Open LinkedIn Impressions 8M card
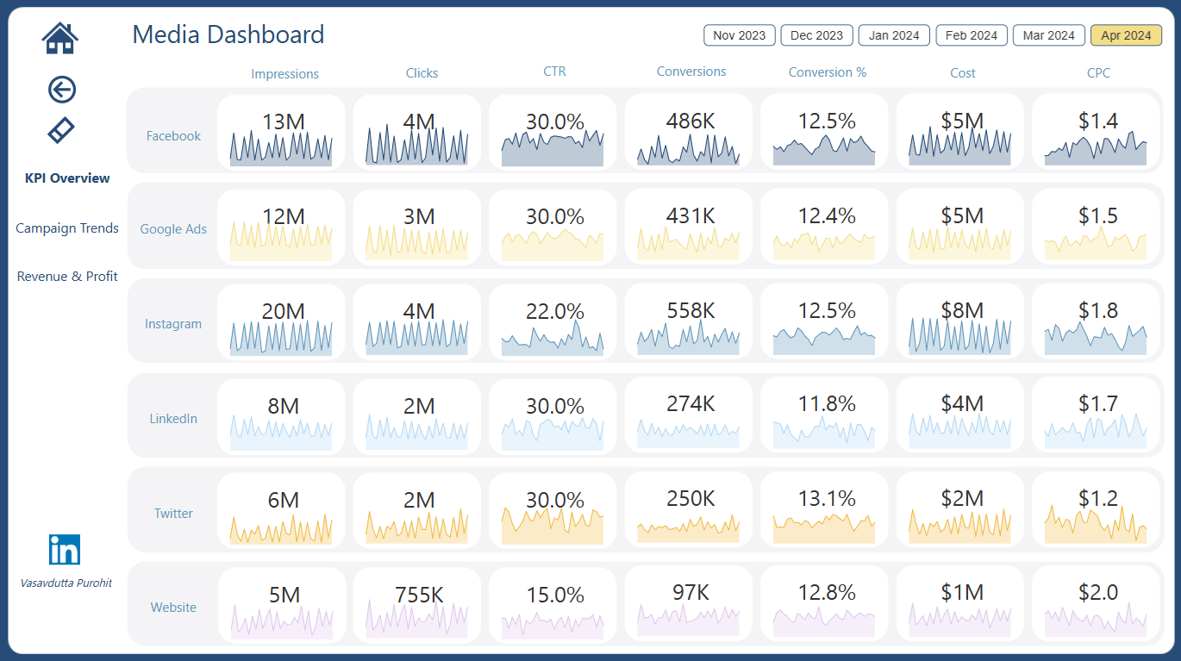Screen dimensions: 1181x661 [281, 418]
